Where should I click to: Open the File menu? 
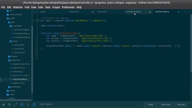pos(3,7)
